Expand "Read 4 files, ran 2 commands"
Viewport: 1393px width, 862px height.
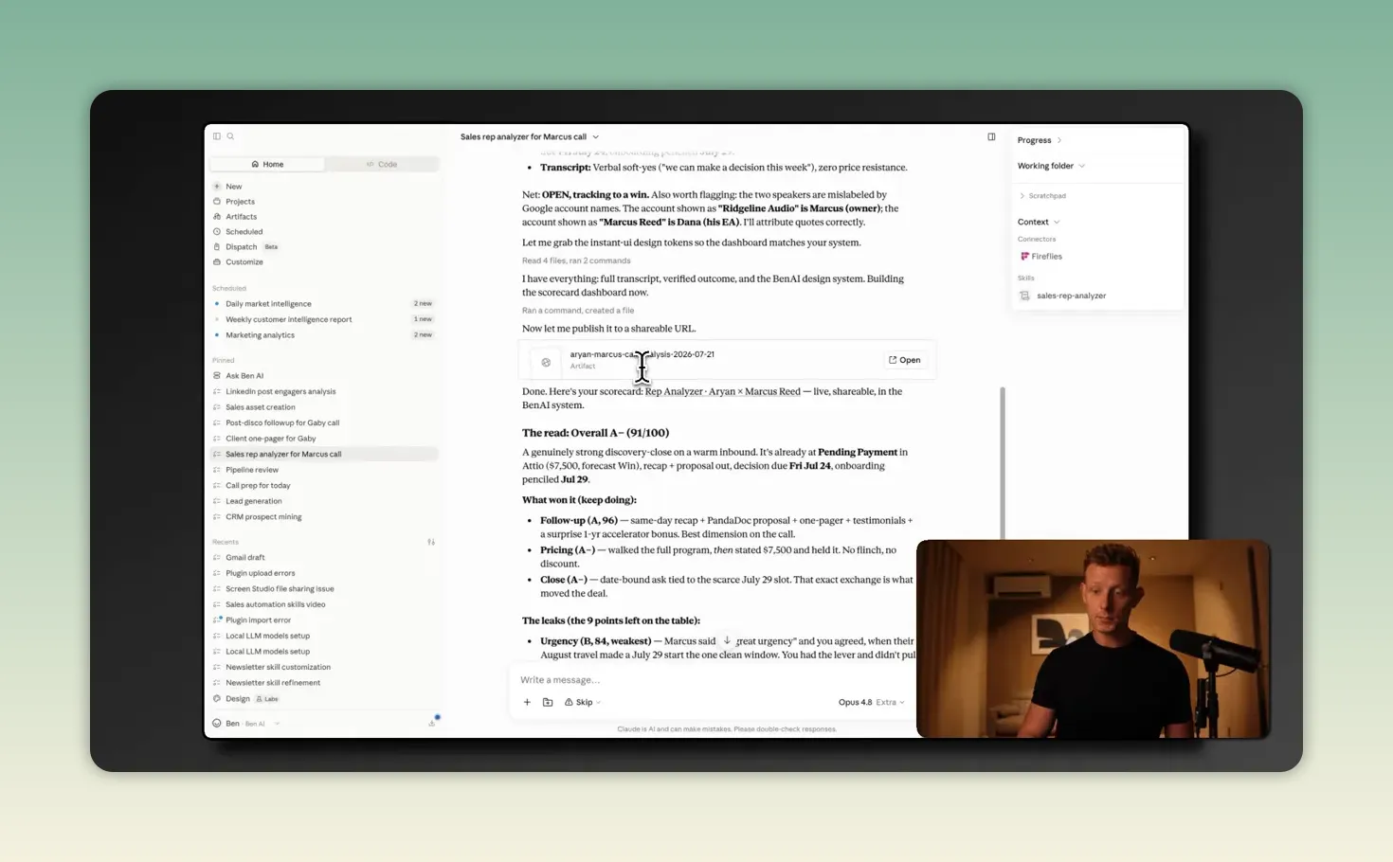[x=576, y=260]
